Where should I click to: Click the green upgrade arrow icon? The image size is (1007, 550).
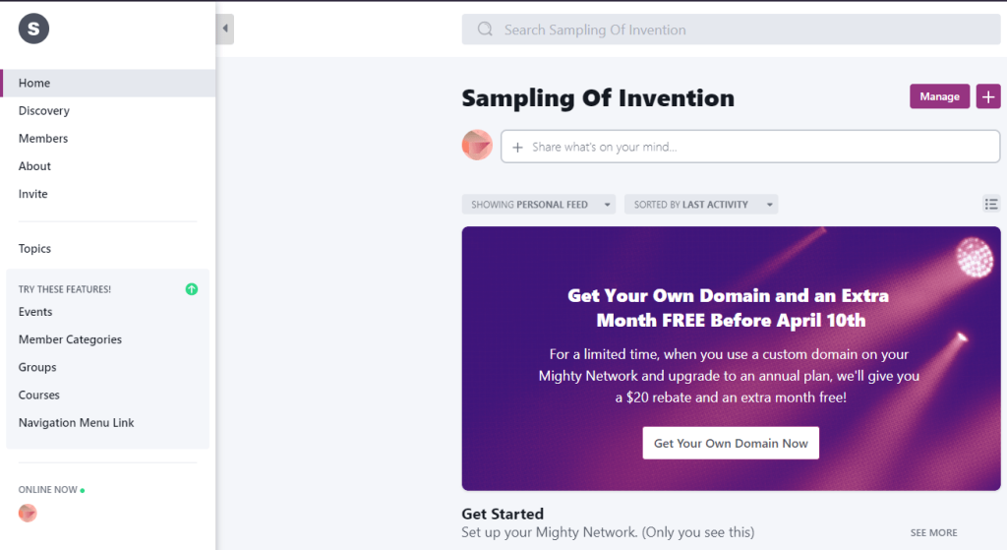pos(192,289)
